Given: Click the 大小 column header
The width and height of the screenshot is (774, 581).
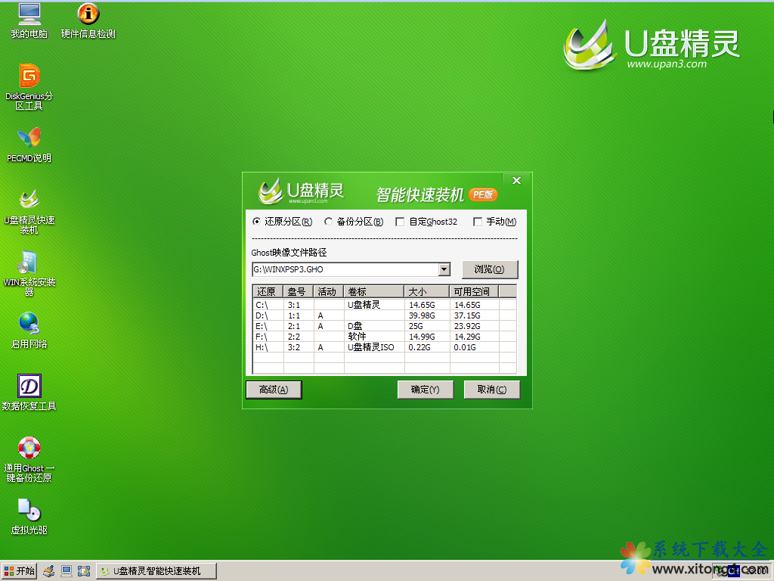Looking at the screenshot, I should pyautogui.click(x=426, y=291).
